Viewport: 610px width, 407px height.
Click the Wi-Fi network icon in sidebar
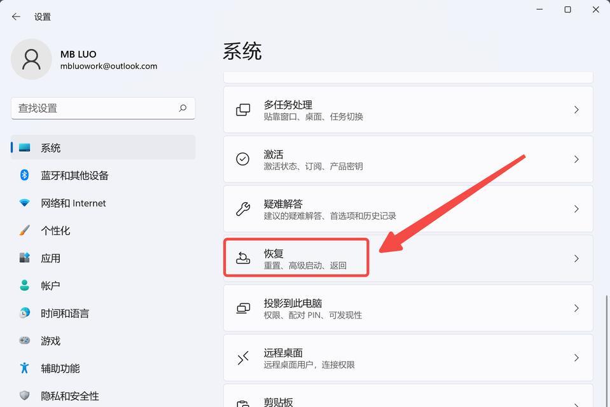25,203
